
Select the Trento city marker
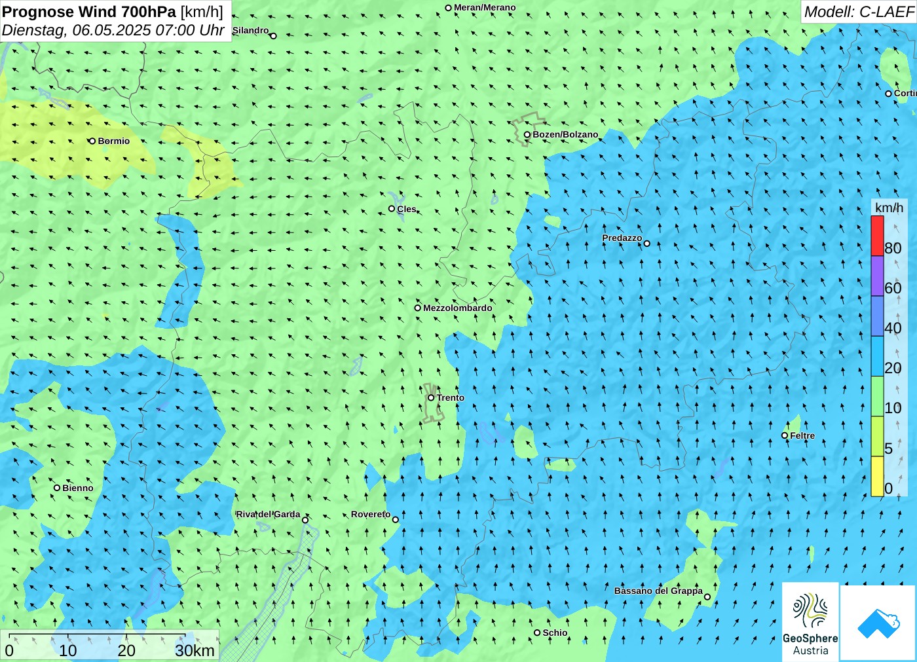(431, 397)
